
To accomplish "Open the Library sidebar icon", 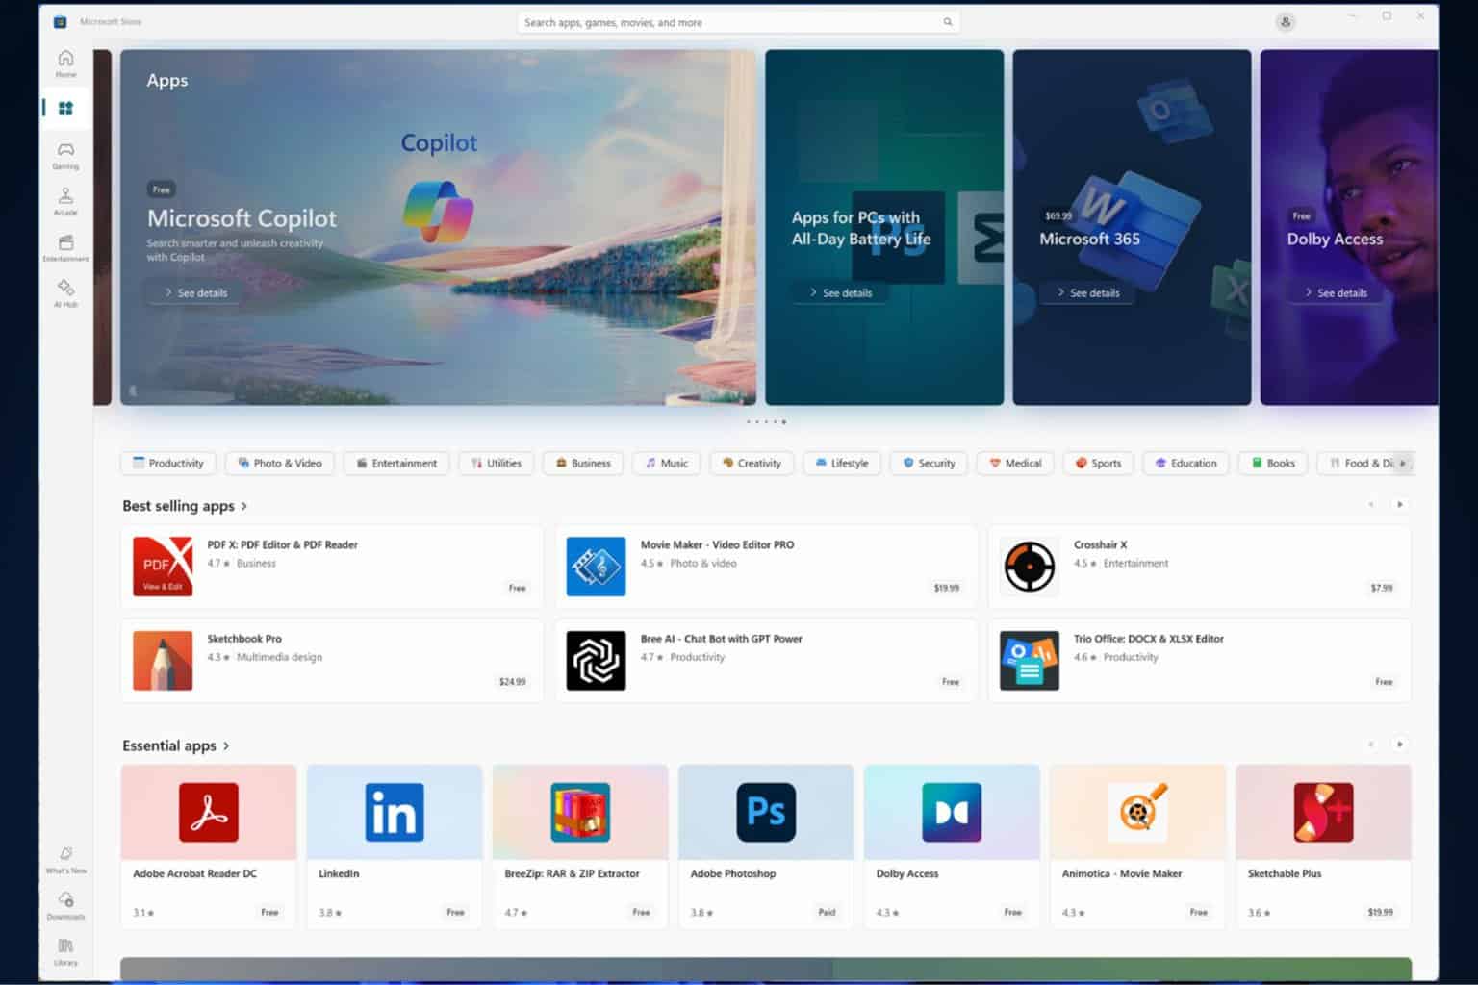I will click(65, 951).
